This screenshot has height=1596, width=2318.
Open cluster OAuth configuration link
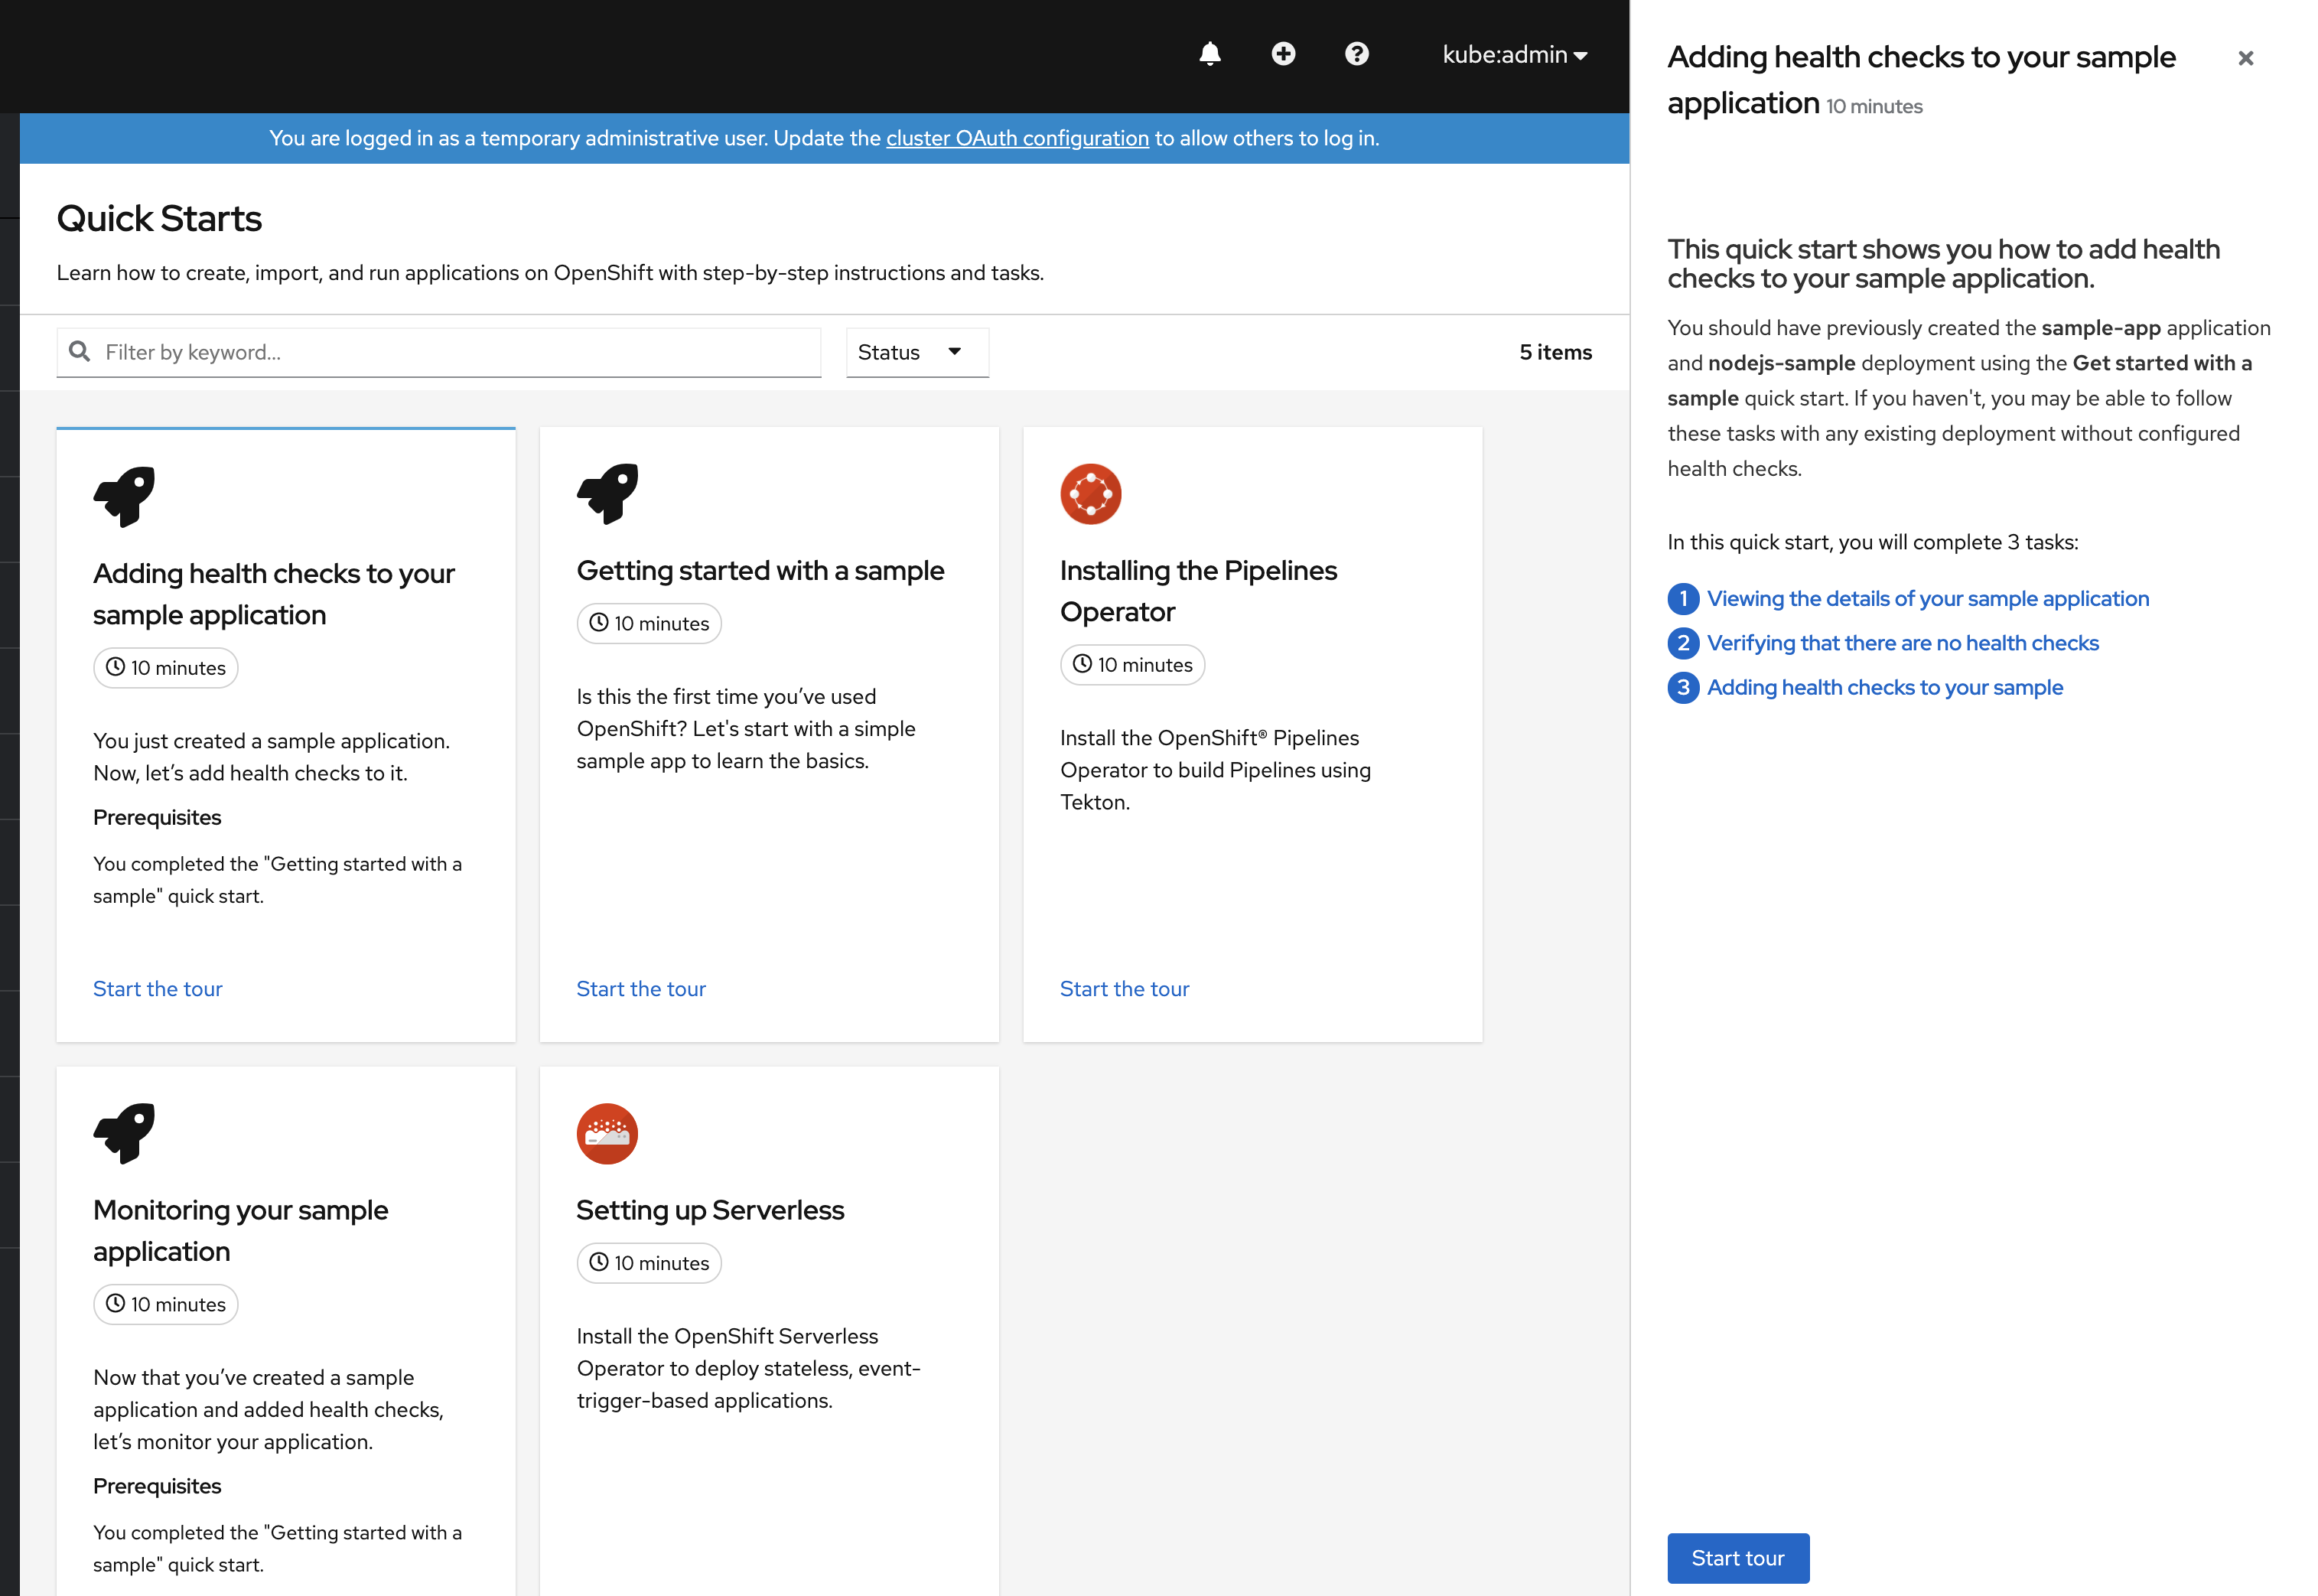tap(1017, 138)
